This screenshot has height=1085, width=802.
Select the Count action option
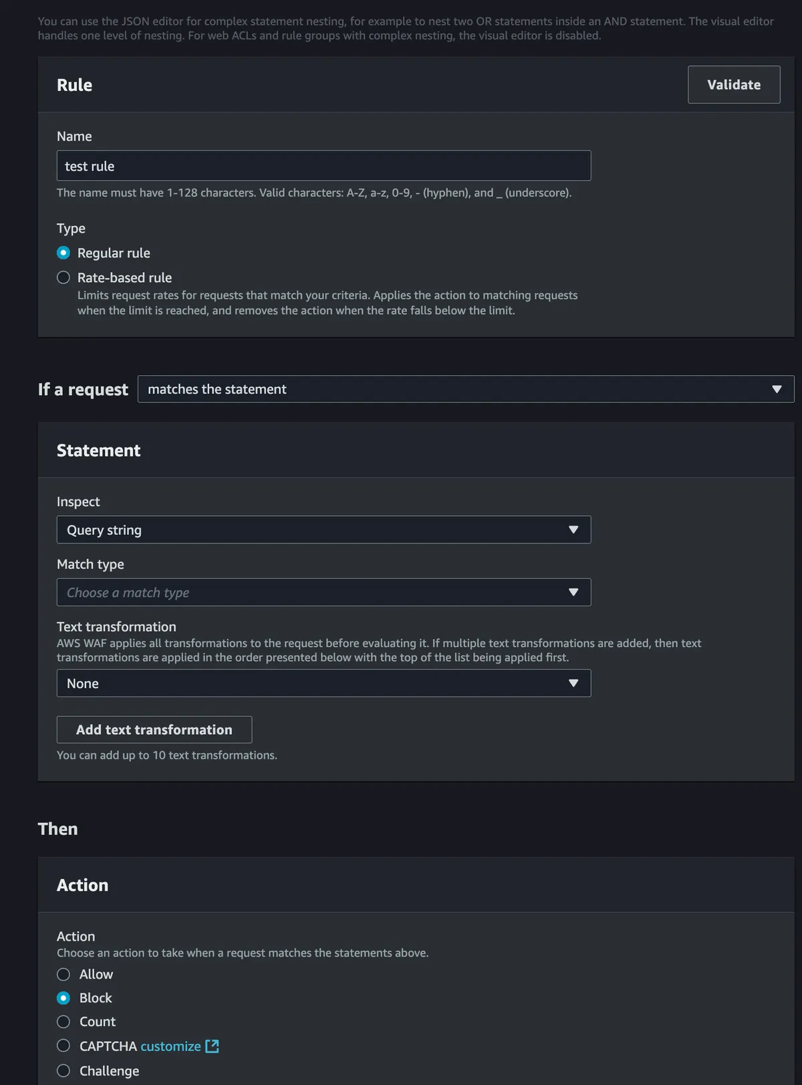point(63,1021)
